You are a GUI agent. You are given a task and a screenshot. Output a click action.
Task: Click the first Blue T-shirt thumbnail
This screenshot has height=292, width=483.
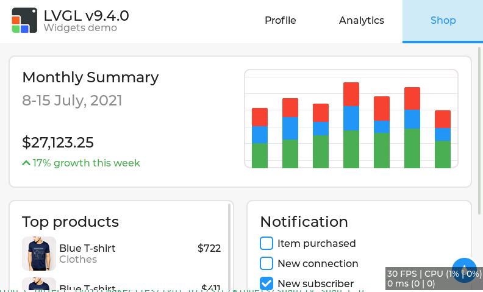[x=39, y=254]
